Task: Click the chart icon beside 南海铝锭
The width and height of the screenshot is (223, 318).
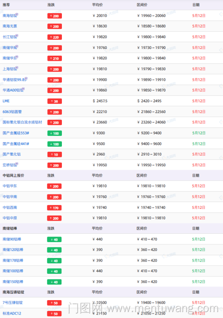Action: (x=17, y=14)
